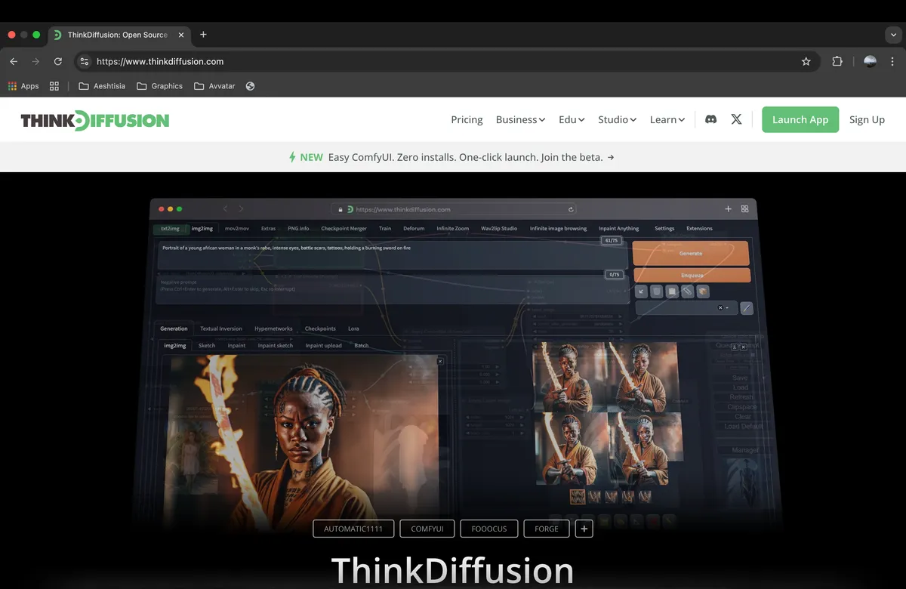Click the Sign Up link
The height and width of the screenshot is (589, 906).
867,119
